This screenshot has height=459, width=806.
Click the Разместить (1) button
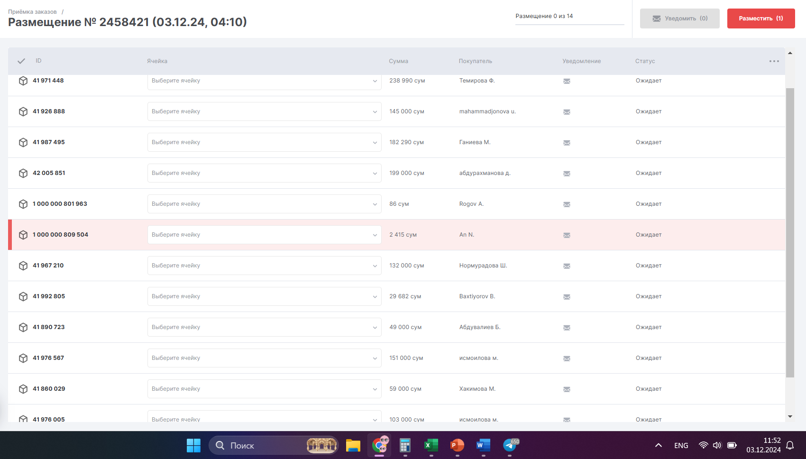pos(761,18)
